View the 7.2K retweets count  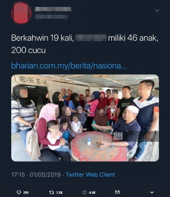pyautogui.click(x=59, y=192)
